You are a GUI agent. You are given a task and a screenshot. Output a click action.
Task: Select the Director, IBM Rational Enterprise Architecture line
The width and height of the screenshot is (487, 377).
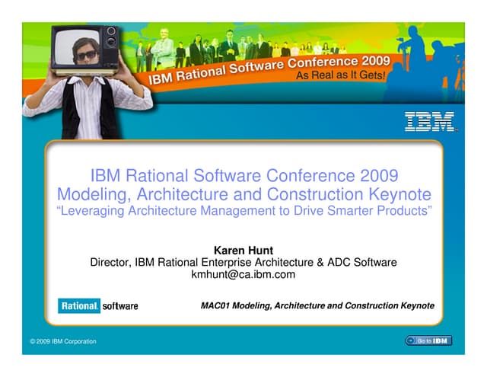243,262
